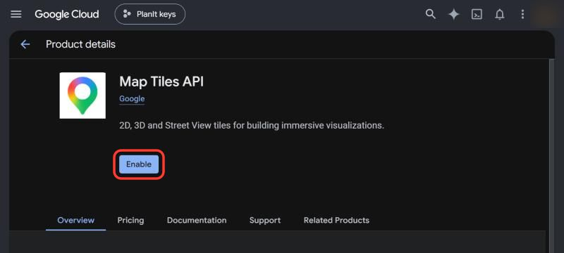The height and width of the screenshot is (253, 564).
Task: Switch to the Overview tab
Action: click(76, 220)
